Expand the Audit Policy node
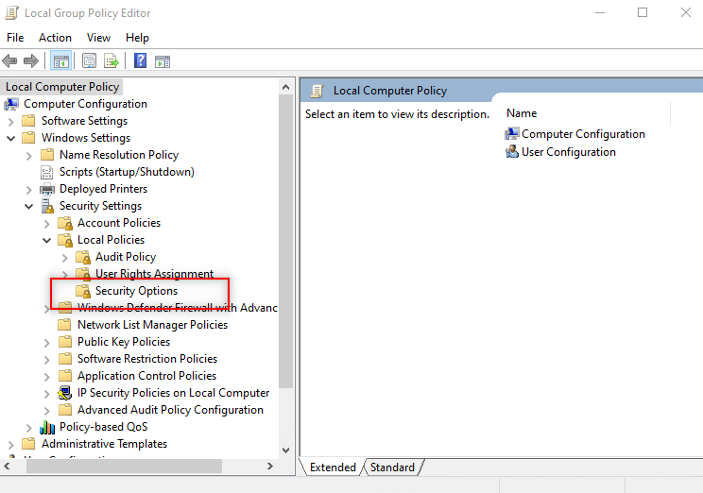The width and height of the screenshot is (703, 493). tap(65, 258)
